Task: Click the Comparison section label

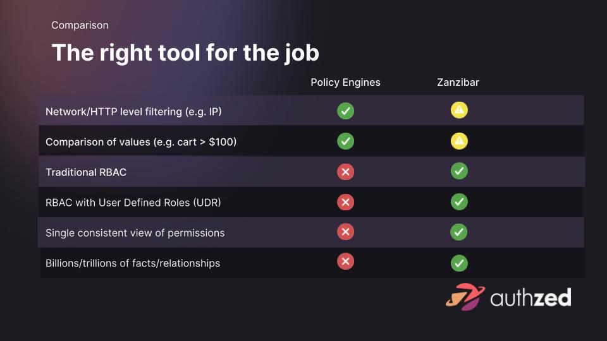Action: (x=80, y=25)
